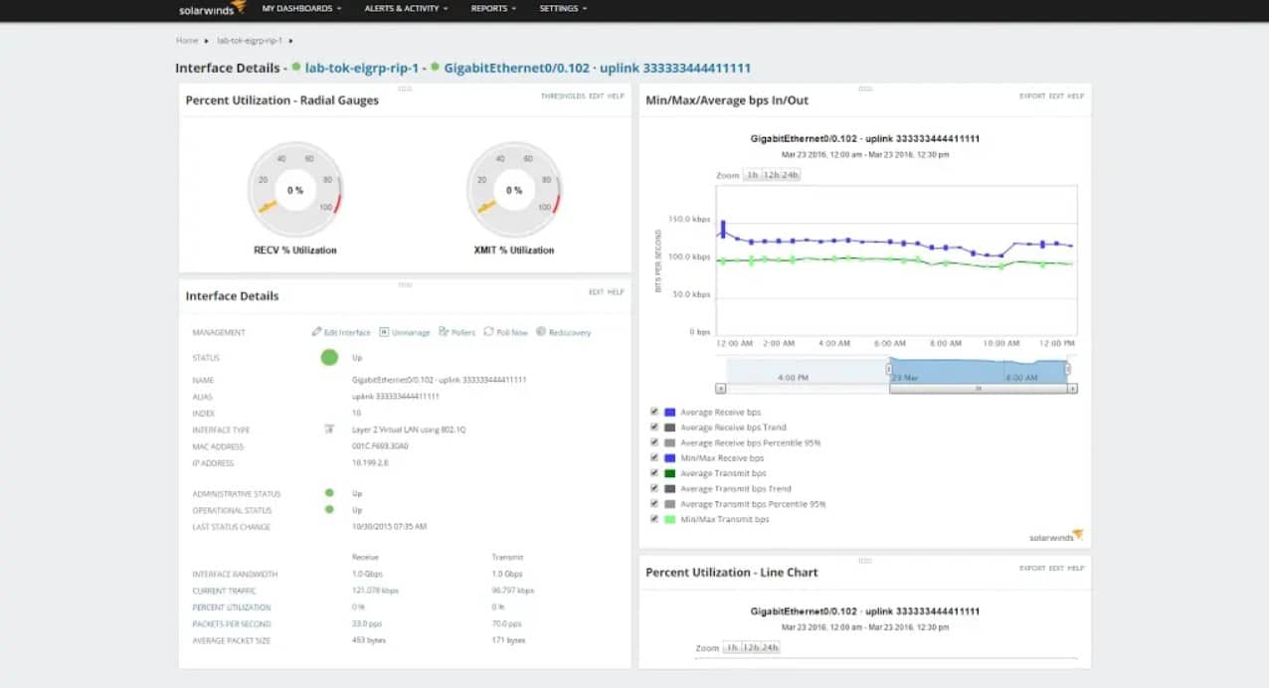Expand the breadcrumb arrow after Home

point(207,41)
